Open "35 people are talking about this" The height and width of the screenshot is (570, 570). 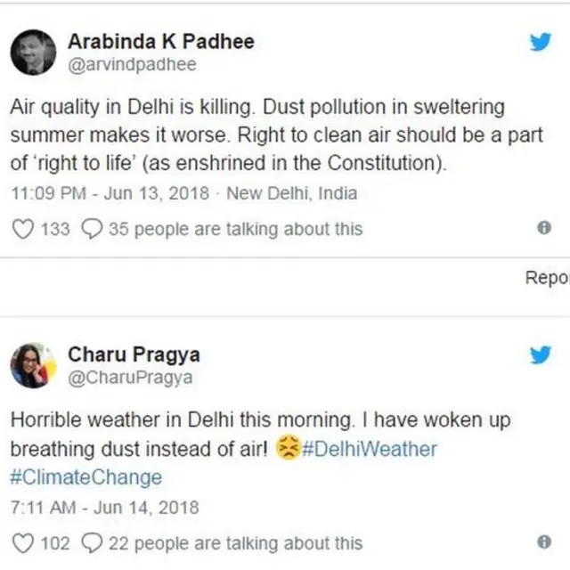click(x=235, y=229)
